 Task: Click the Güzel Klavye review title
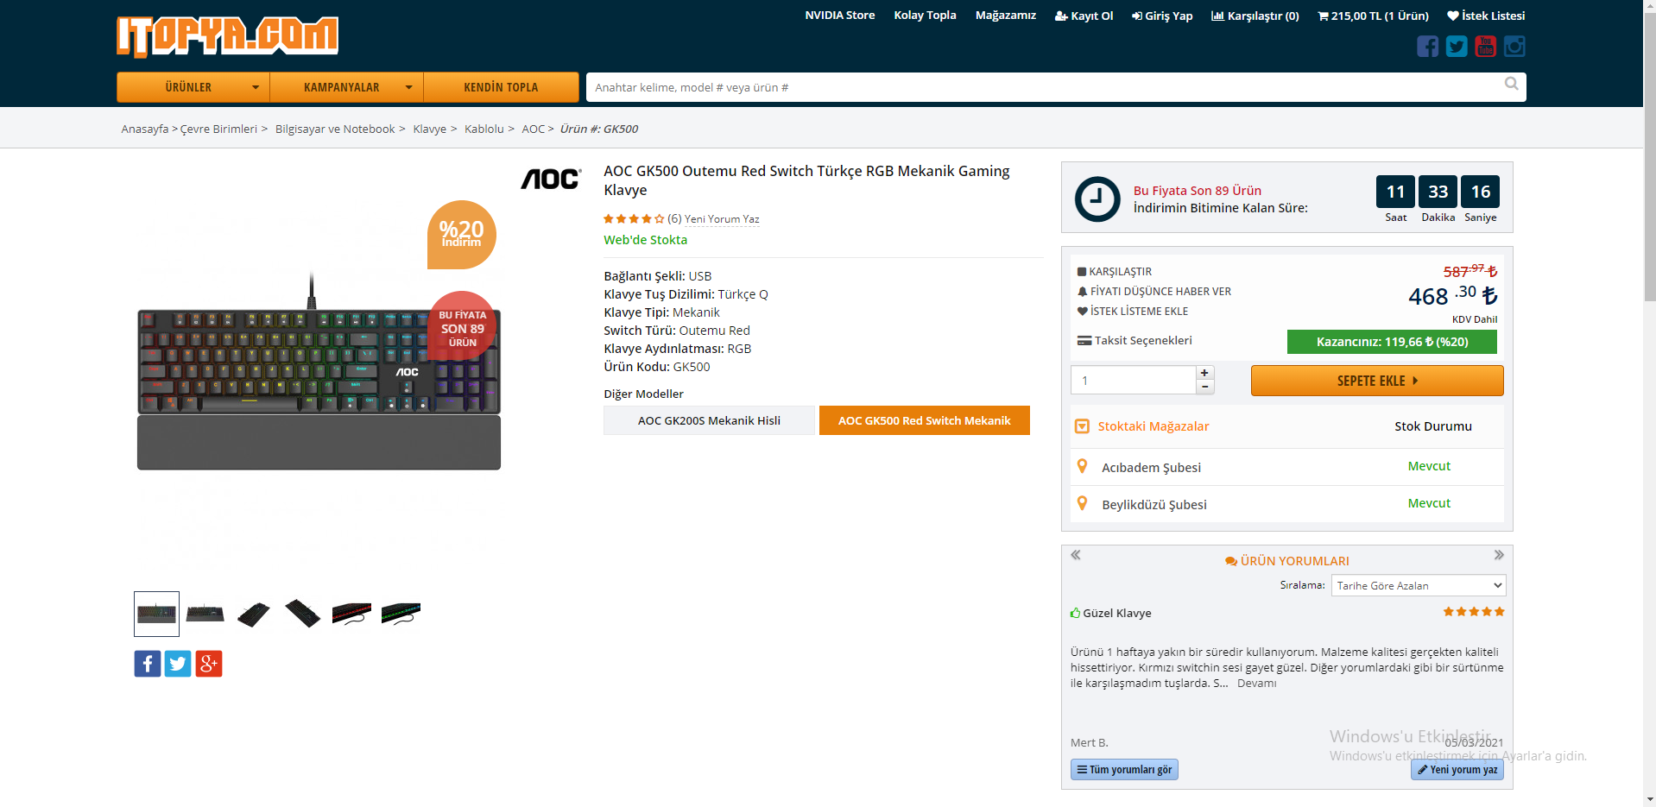coord(1116,614)
